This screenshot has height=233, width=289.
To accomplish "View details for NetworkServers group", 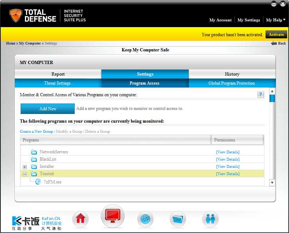I will 228,152.
